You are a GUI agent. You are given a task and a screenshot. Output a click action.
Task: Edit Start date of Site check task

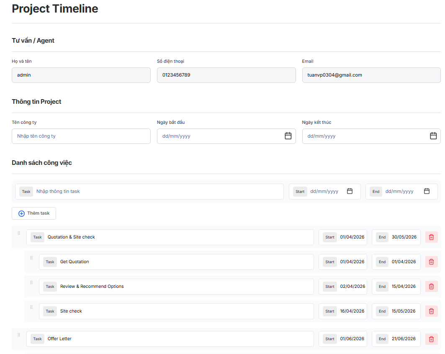[352, 311]
